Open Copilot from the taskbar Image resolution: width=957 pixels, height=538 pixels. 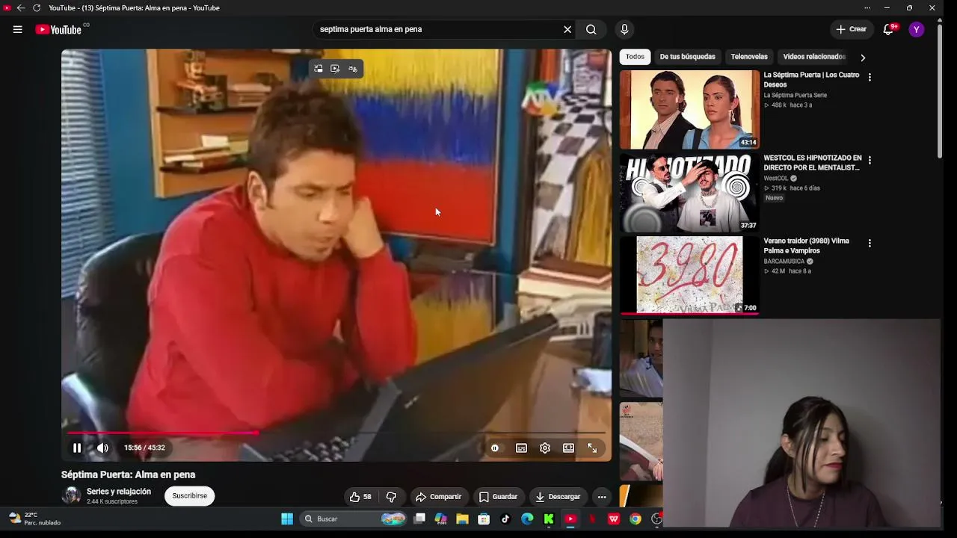441,519
